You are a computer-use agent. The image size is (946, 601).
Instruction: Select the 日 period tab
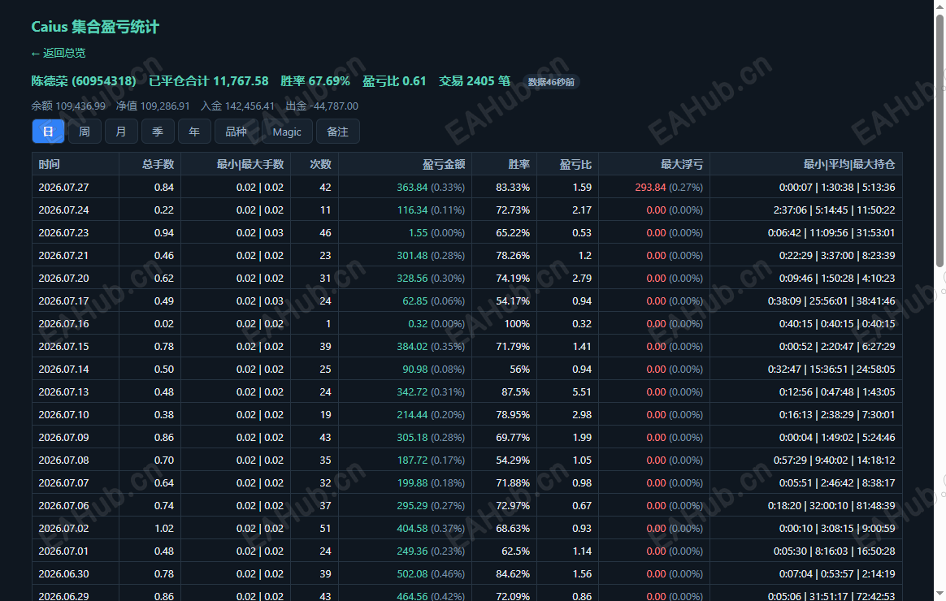point(48,132)
